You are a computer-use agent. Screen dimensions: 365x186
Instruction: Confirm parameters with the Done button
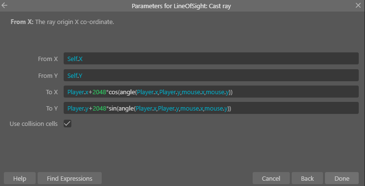click(x=342, y=178)
